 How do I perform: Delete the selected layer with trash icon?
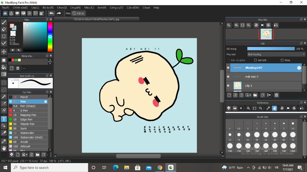[276, 95]
